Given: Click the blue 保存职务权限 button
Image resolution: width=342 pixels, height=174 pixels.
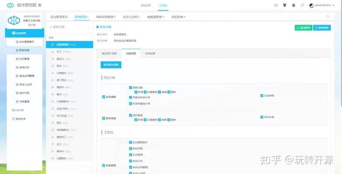Looking at the screenshot, I should 111,64.
